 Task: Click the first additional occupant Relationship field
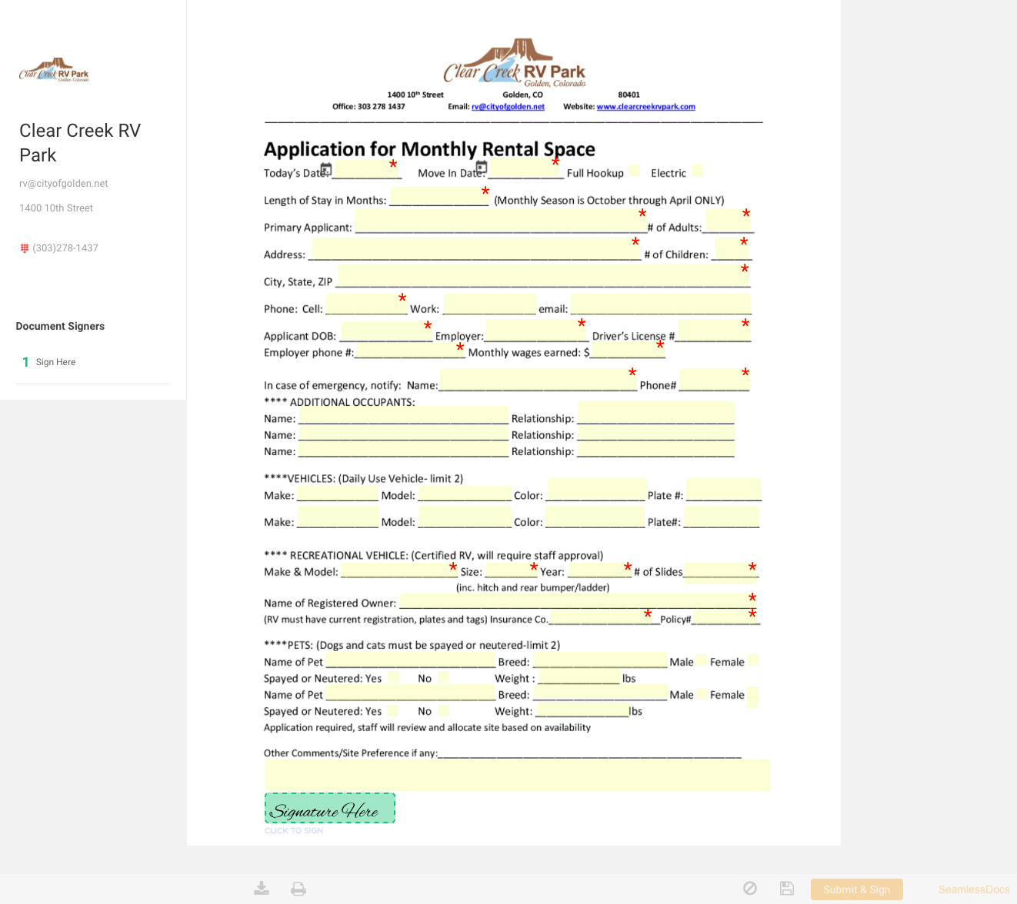pyautogui.click(x=656, y=413)
